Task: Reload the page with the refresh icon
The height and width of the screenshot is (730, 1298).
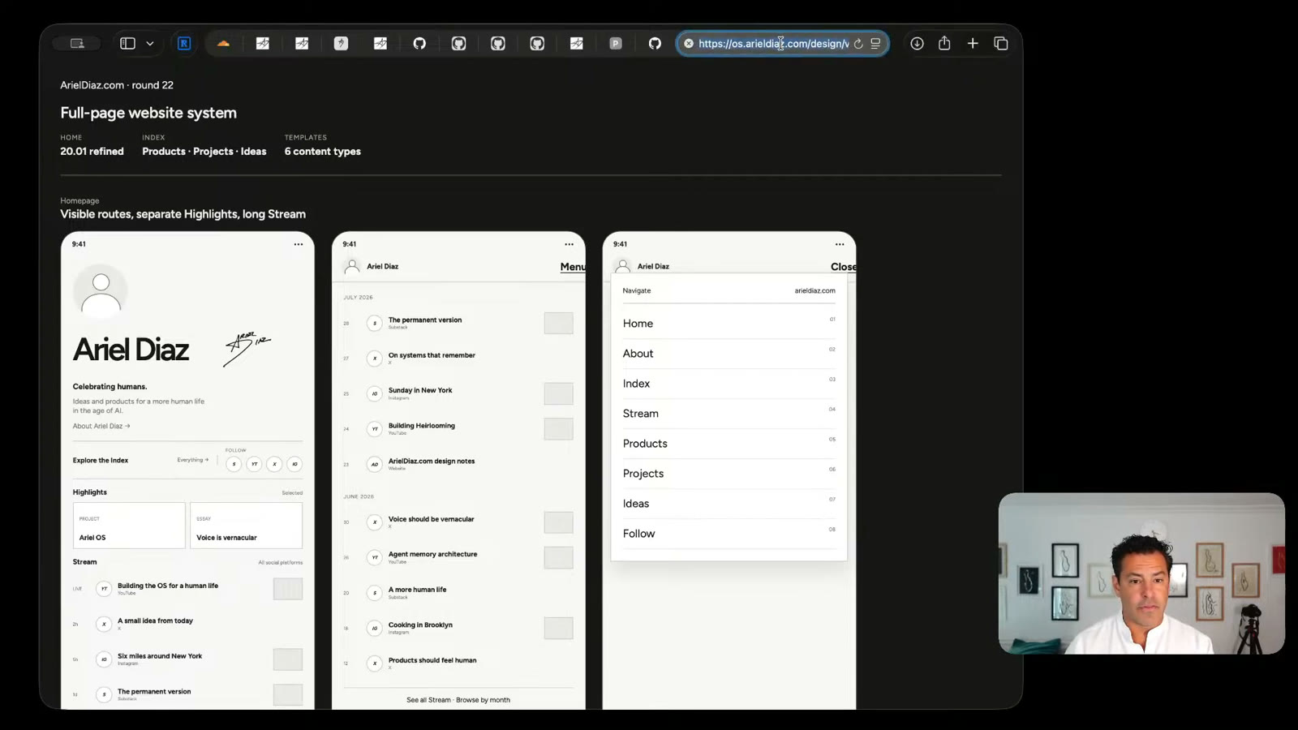Action: tap(858, 44)
